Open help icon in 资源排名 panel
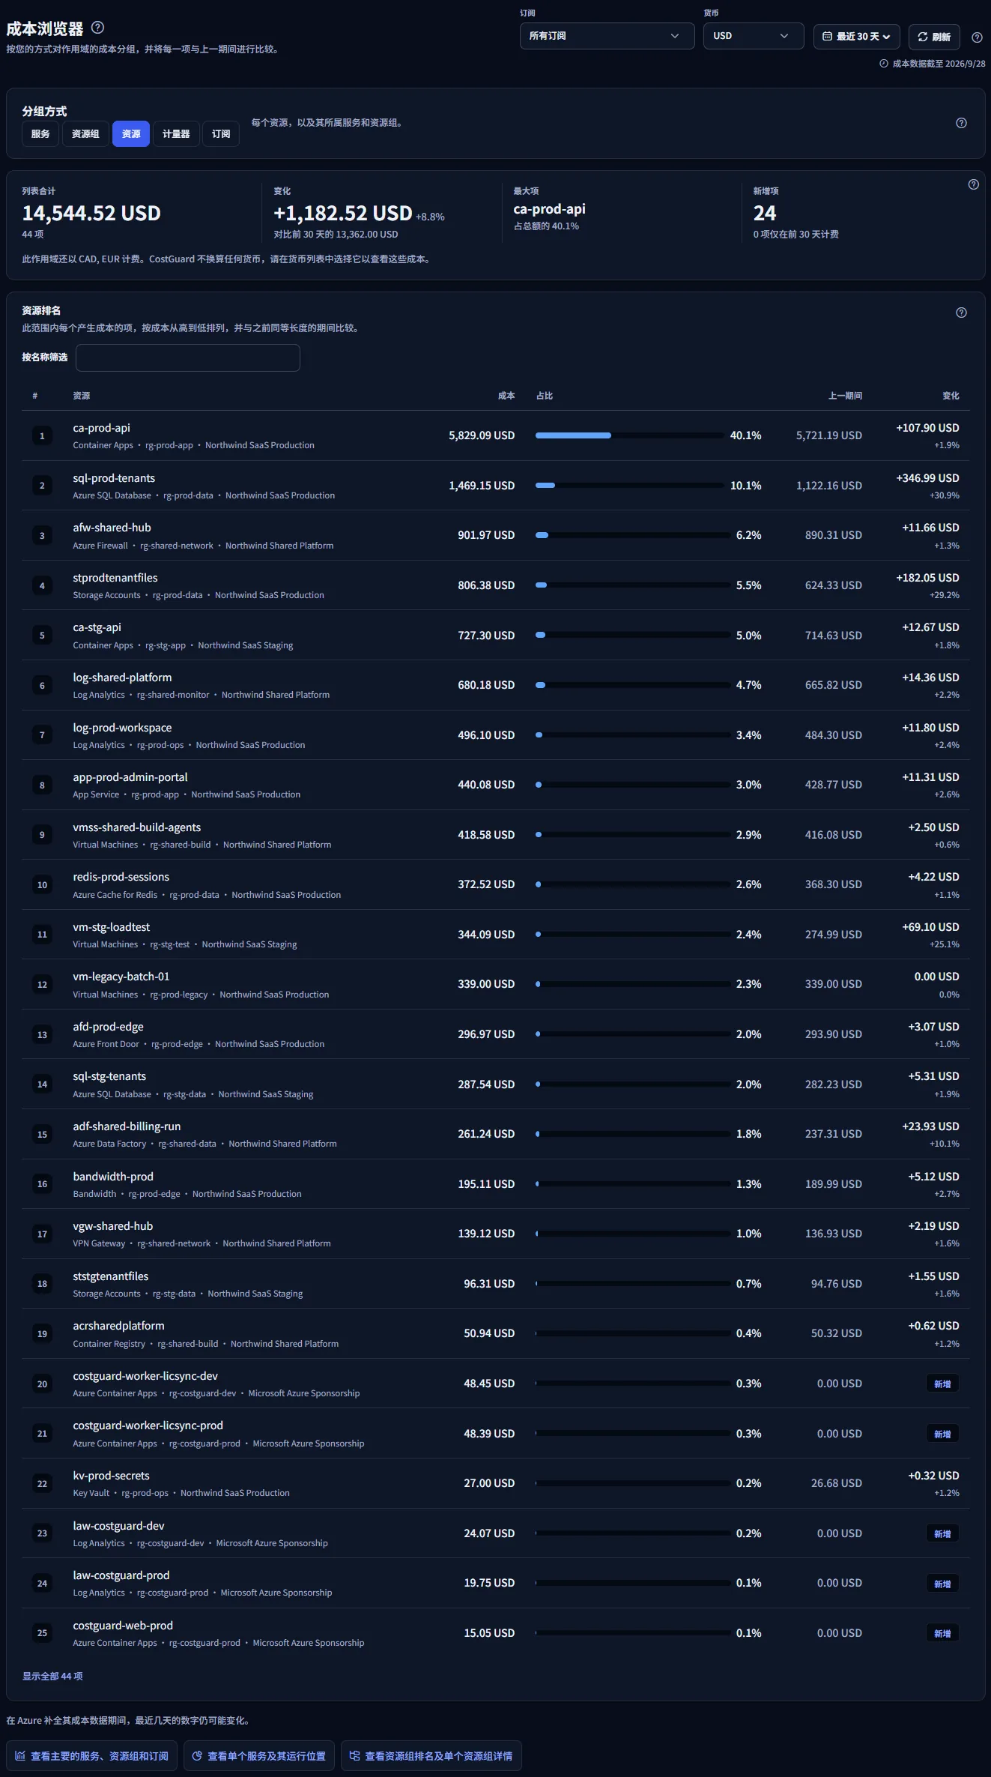This screenshot has width=991, height=1777. (961, 313)
